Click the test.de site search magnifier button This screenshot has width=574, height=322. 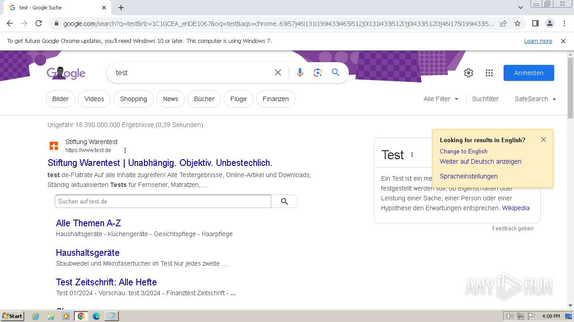point(284,201)
